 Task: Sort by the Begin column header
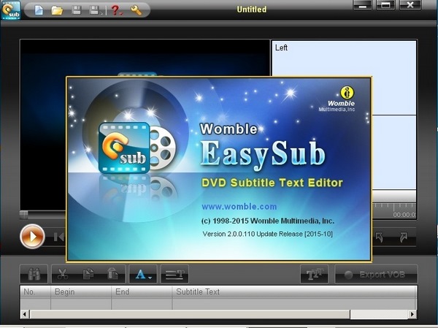81,291
